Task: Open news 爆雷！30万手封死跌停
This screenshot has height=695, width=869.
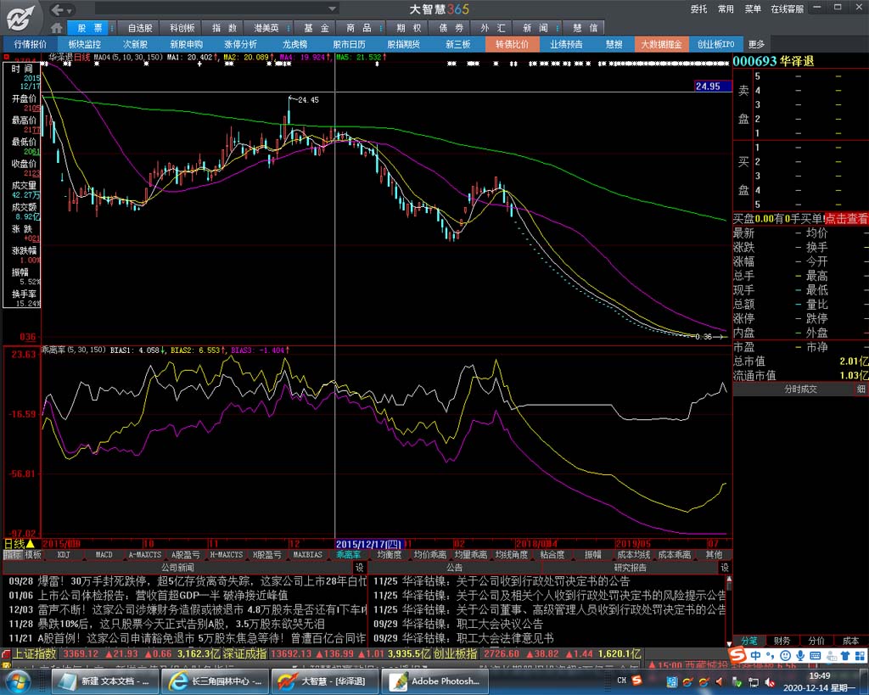Action: click(x=188, y=581)
